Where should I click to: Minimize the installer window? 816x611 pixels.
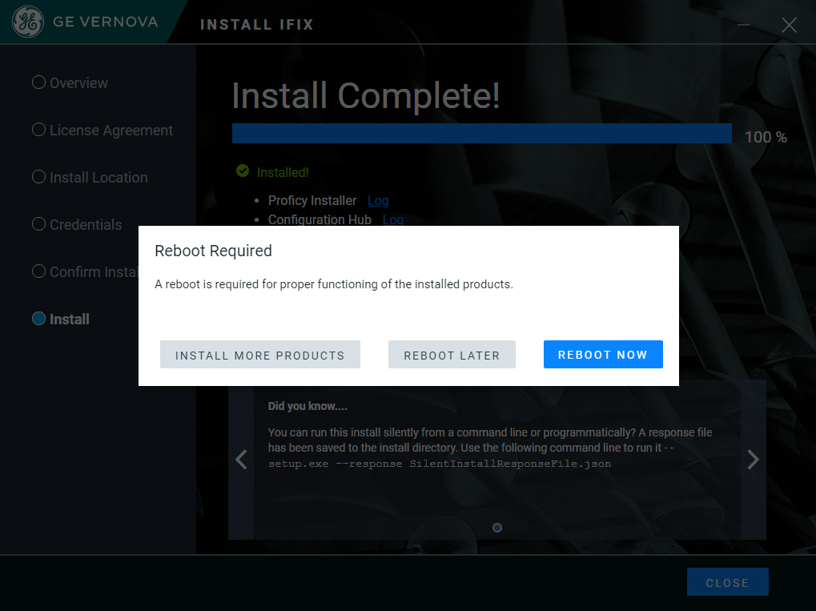tap(743, 25)
